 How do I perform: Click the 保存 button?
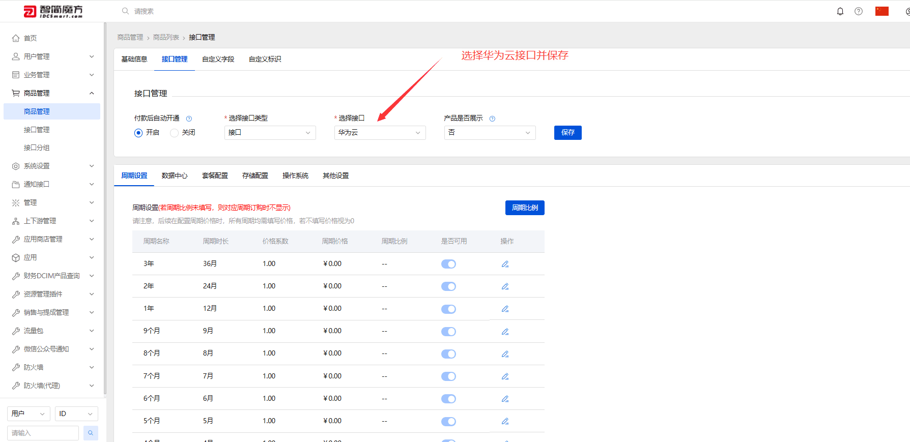point(568,133)
